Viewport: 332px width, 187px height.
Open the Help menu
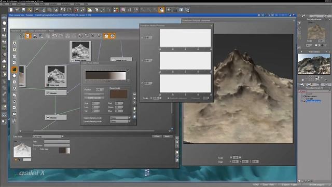(x=86, y=4)
